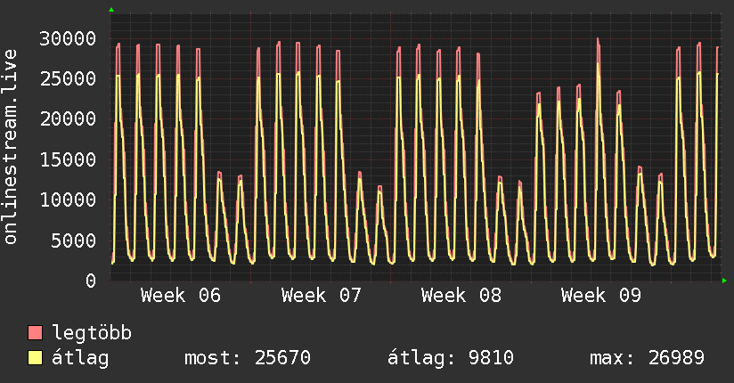Click the Week 07 axis label
734x383 pixels.
[321, 296]
